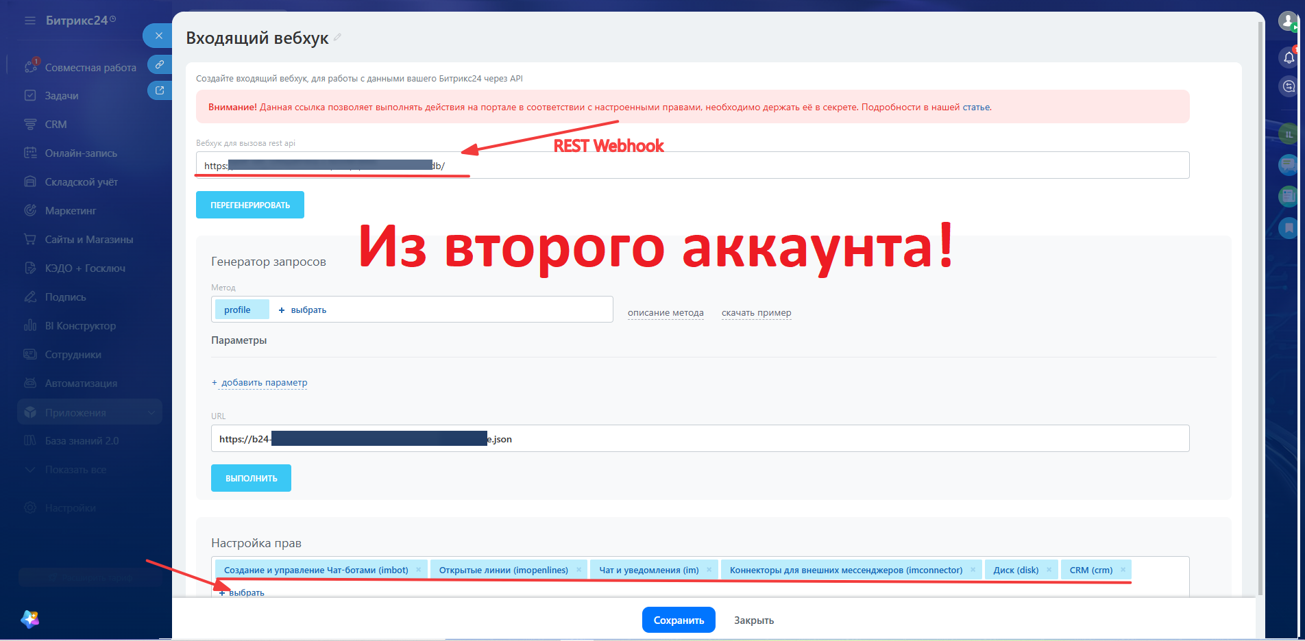Click the добавить параметр link
The image size is (1305, 641).
point(264,383)
